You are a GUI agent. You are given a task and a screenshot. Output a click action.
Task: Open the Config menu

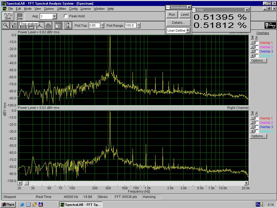[x=73, y=9]
